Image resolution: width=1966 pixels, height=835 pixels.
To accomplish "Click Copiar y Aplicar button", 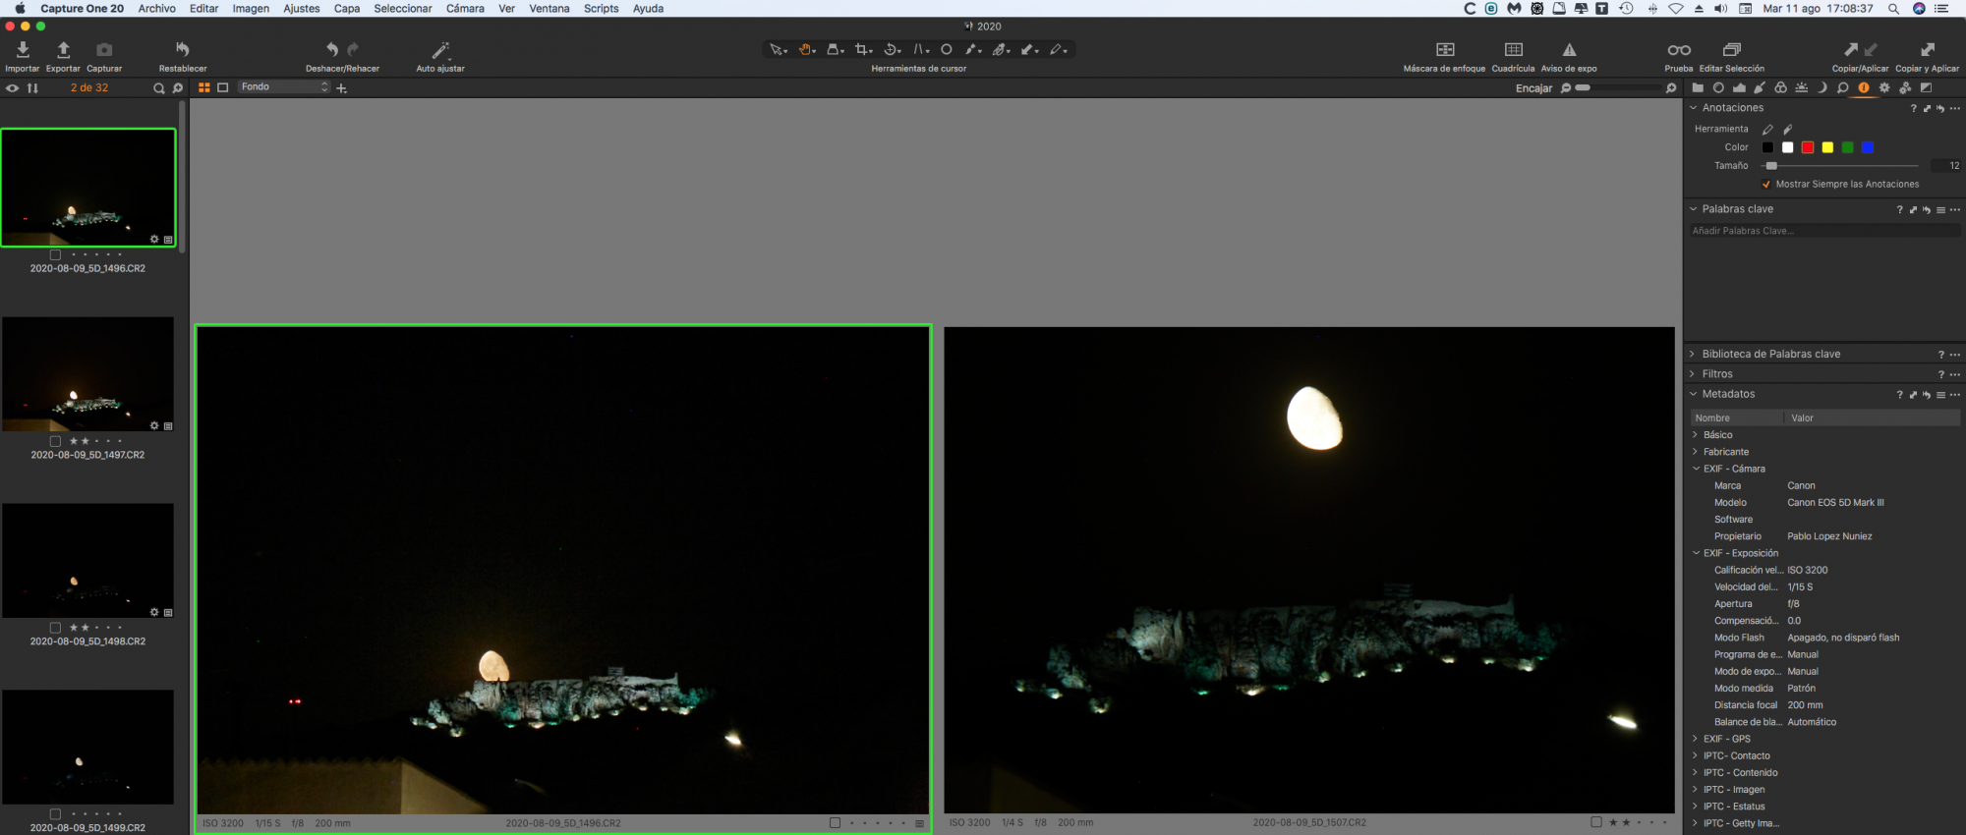I will [x=1927, y=50].
